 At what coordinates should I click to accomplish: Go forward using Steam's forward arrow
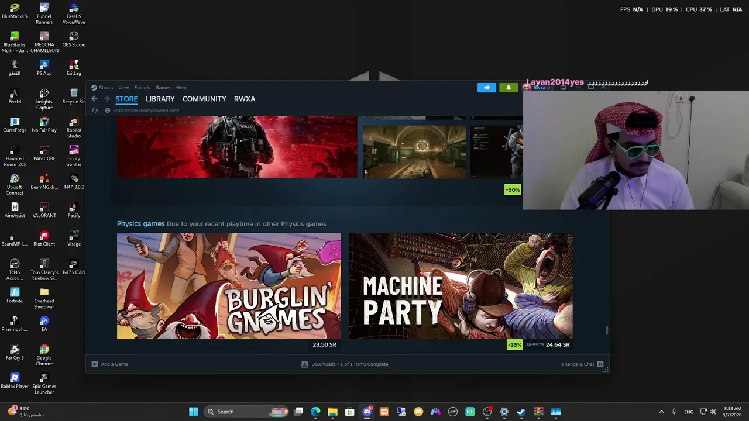106,99
